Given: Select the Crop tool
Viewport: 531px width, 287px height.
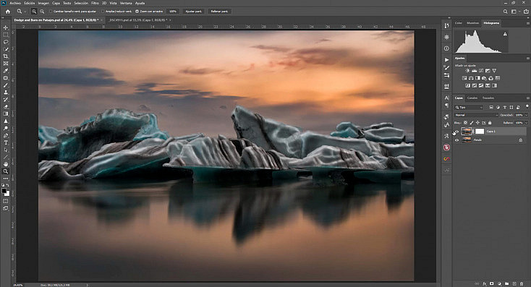Looking at the screenshot, I should coord(5,56).
